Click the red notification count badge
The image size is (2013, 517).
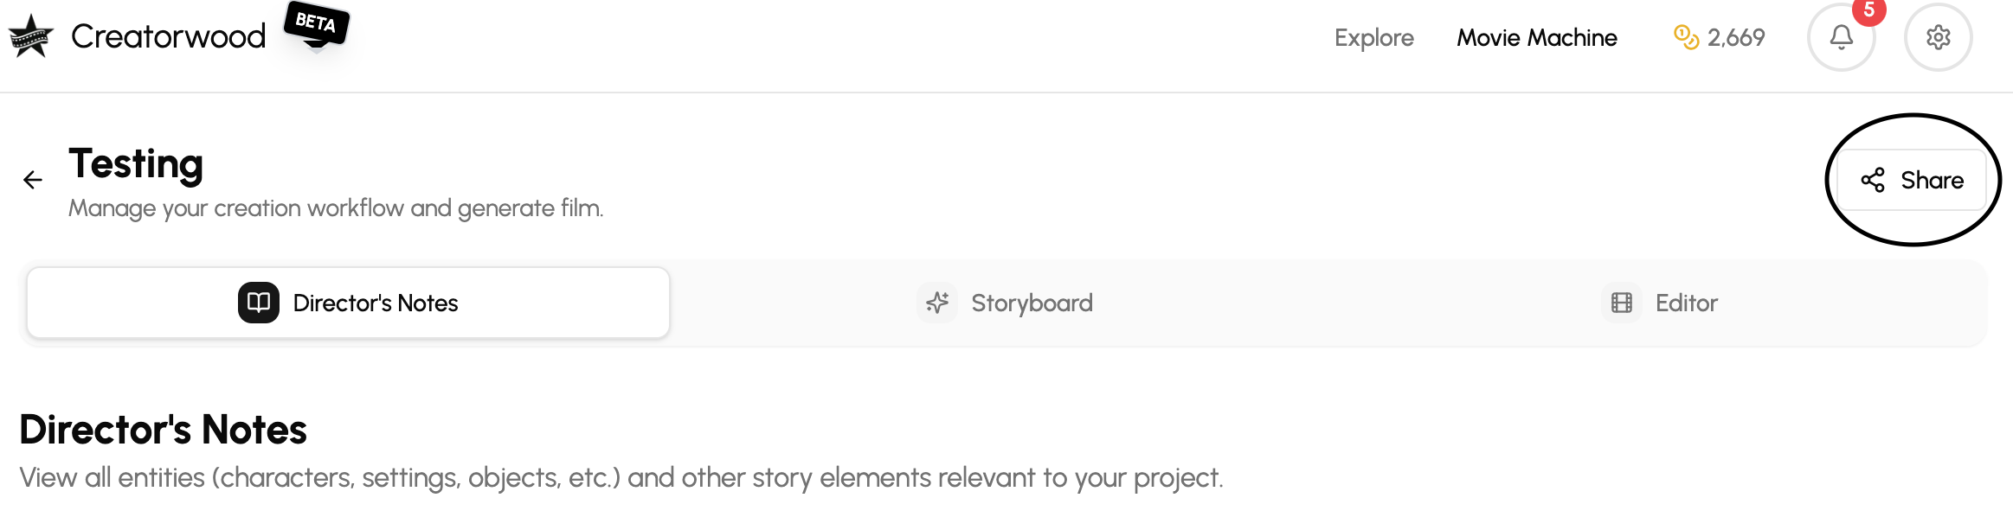coord(1868,10)
